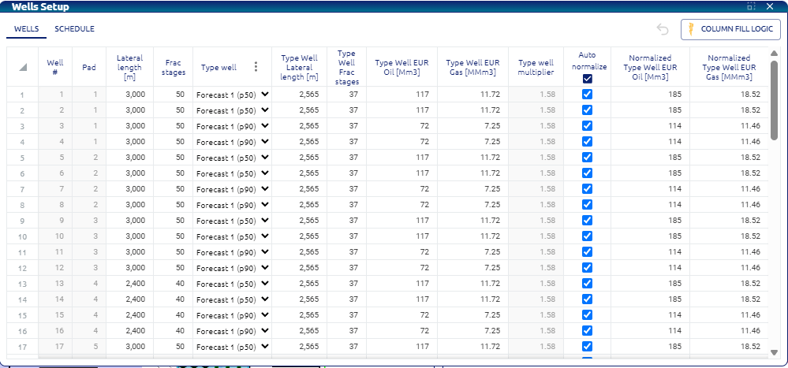Disable Auto normalize for well 7
Screen dimensions: 788x368
pos(587,189)
